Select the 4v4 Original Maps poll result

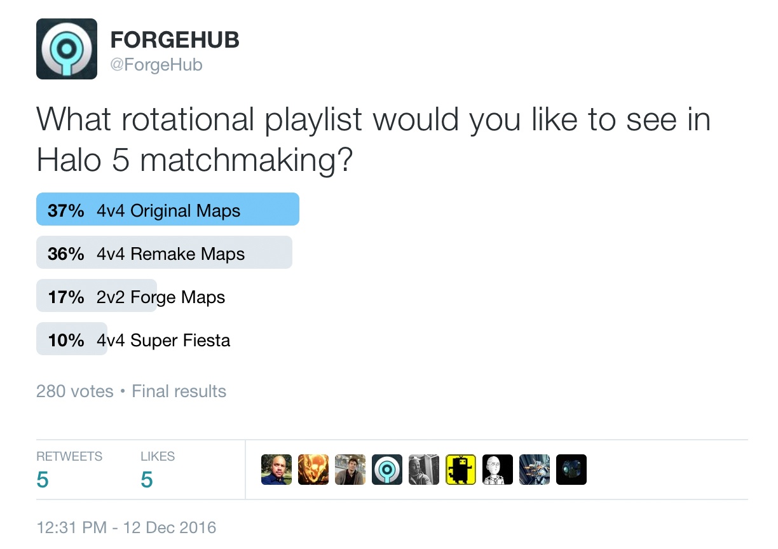click(168, 210)
